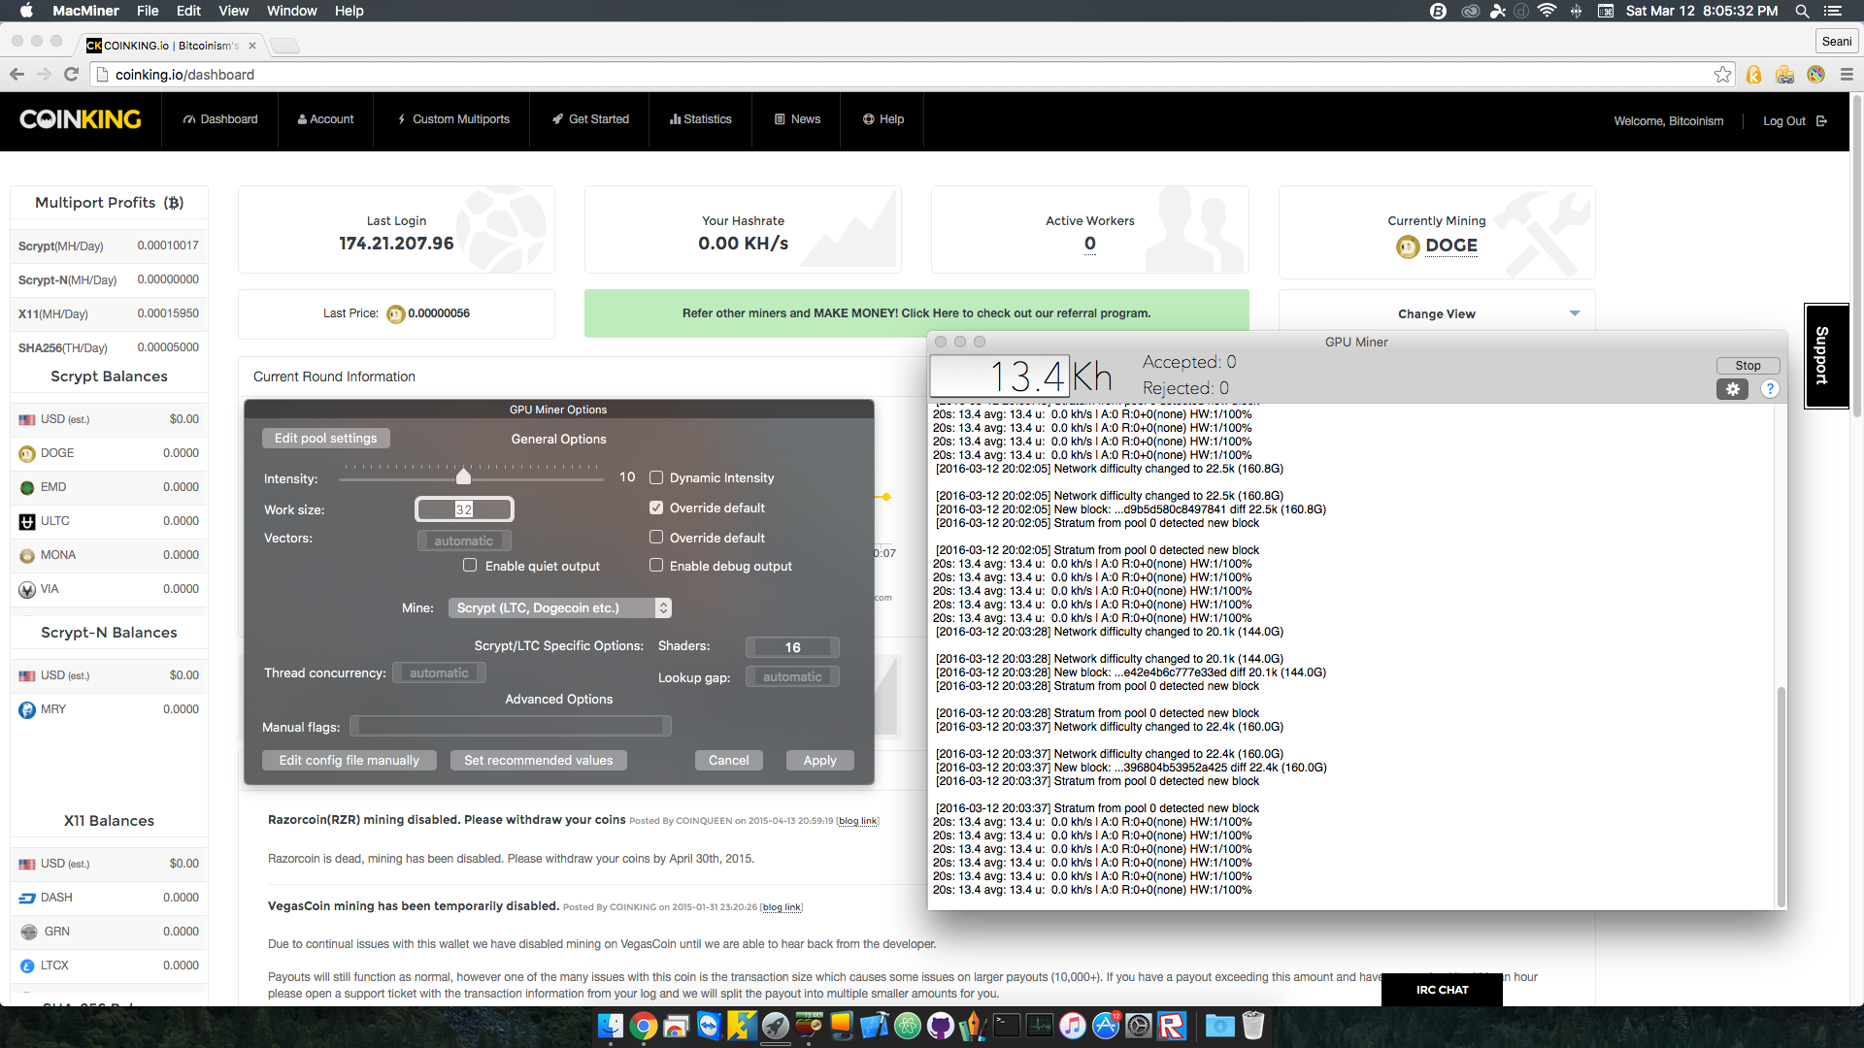Open the Mine algorithm dropdown
The image size is (1864, 1048).
coord(559,608)
